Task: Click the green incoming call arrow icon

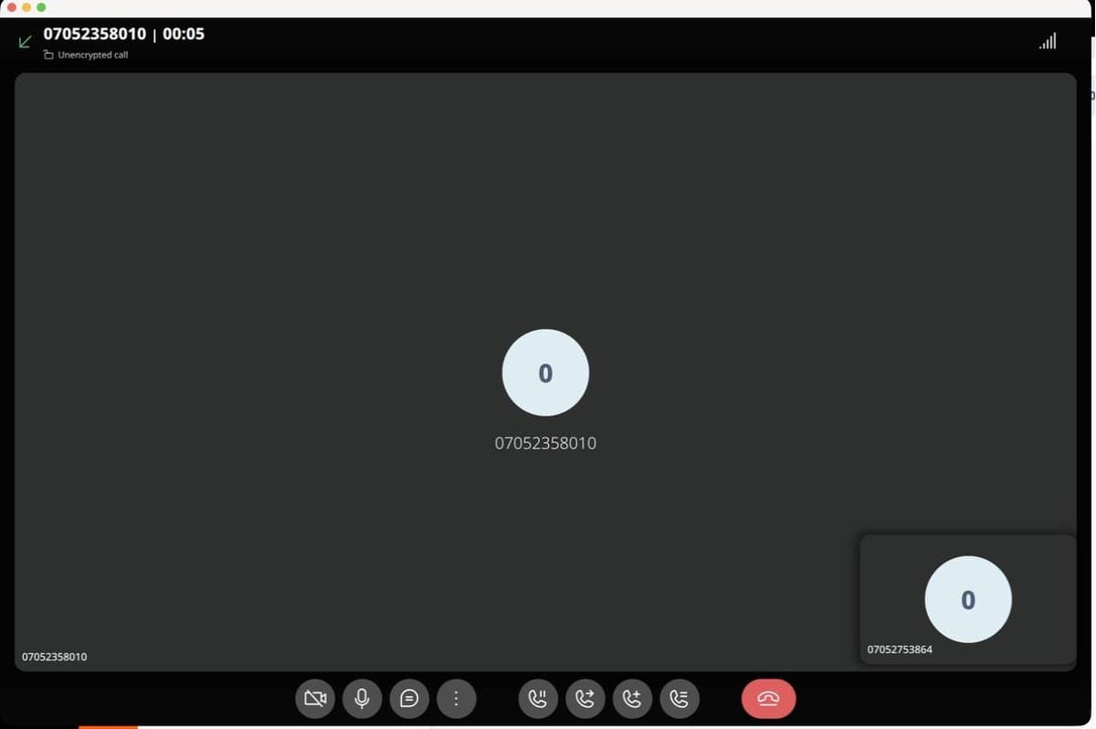Action: tap(26, 41)
